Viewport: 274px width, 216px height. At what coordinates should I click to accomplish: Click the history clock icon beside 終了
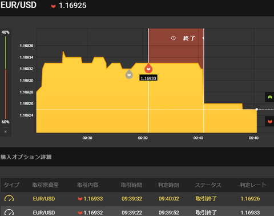click(x=173, y=38)
